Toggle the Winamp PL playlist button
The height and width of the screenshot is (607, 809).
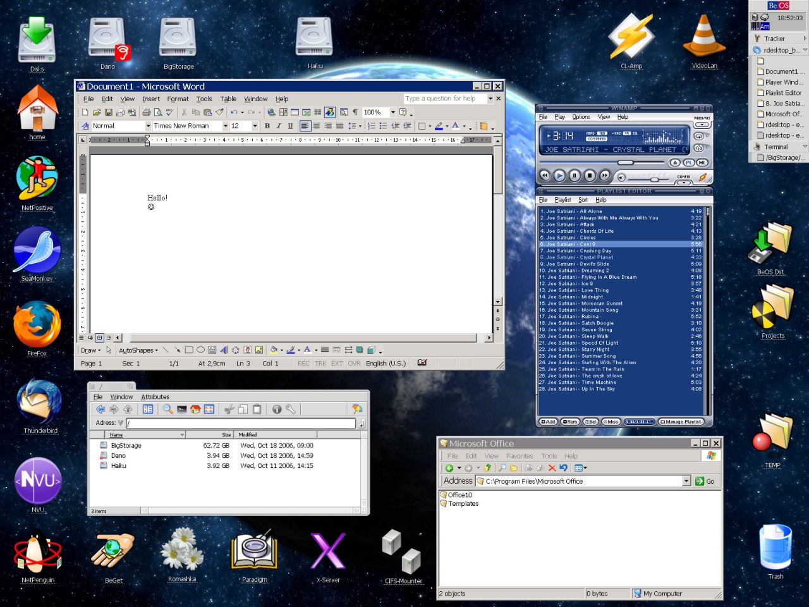[x=689, y=162]
